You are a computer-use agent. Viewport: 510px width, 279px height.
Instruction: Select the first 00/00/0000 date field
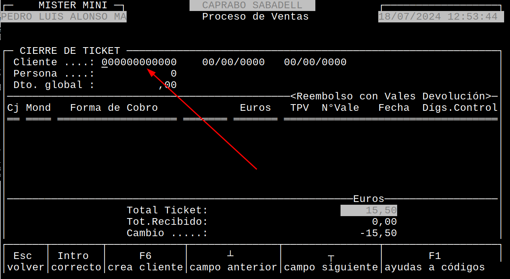coord(234,62)
